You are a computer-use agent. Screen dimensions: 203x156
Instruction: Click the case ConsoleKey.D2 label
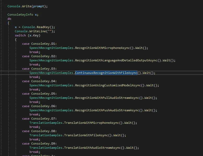[39, 56]
